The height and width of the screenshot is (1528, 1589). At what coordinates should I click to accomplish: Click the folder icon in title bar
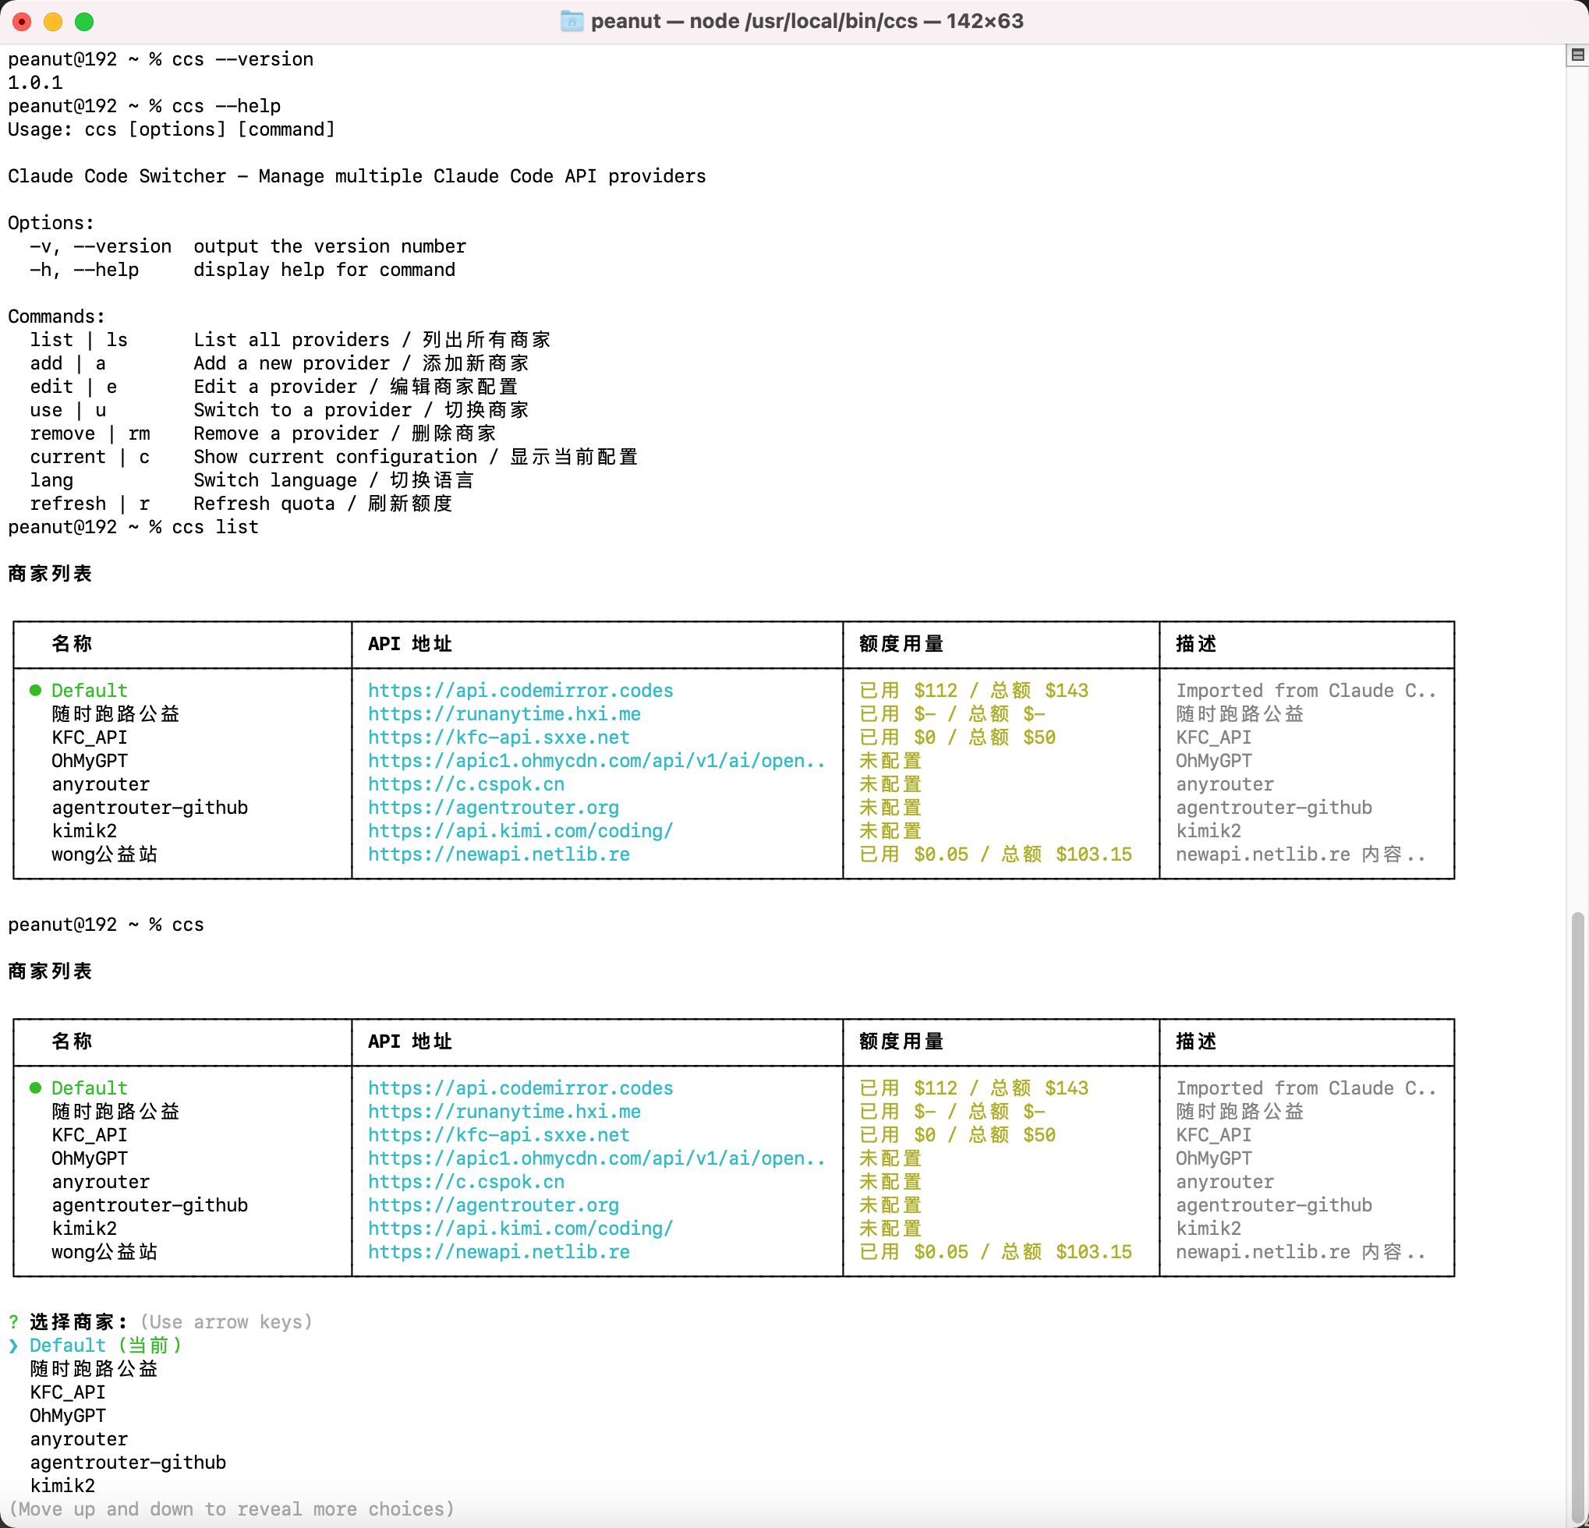click(x=572, y=21)
